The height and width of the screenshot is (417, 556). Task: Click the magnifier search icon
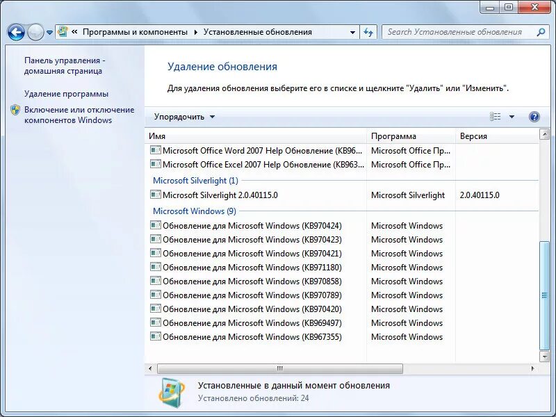541,32
